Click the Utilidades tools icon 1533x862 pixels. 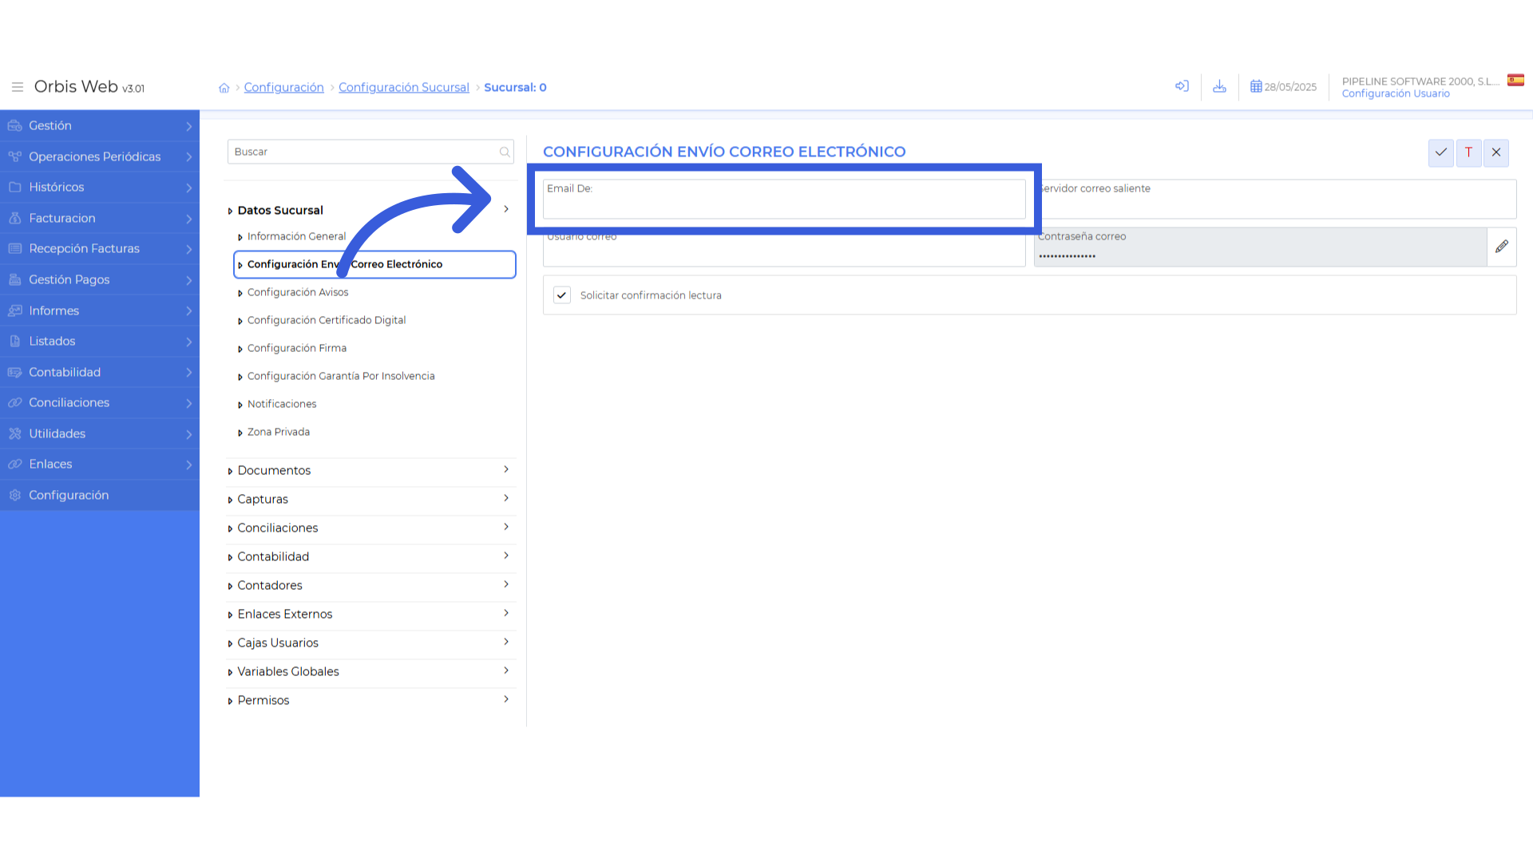click(x=14, y=433)
